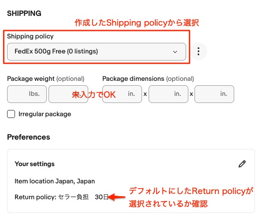
Task: Focus the second Package weight field
Action: 67,94
